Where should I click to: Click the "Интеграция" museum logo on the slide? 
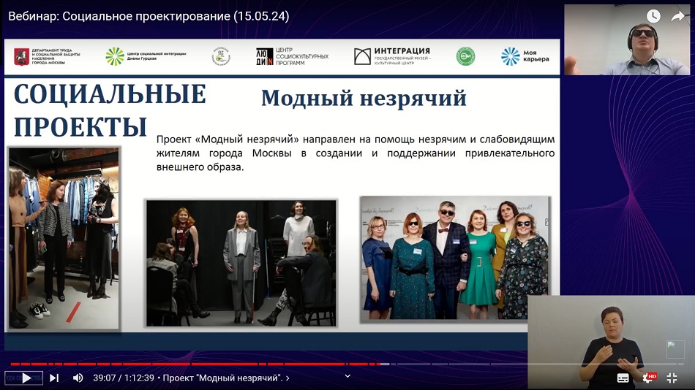tap(393, 56)
